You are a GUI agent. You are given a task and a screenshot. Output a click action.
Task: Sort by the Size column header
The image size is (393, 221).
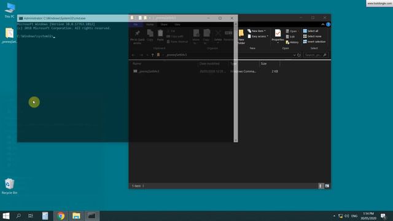pos(269,64)
